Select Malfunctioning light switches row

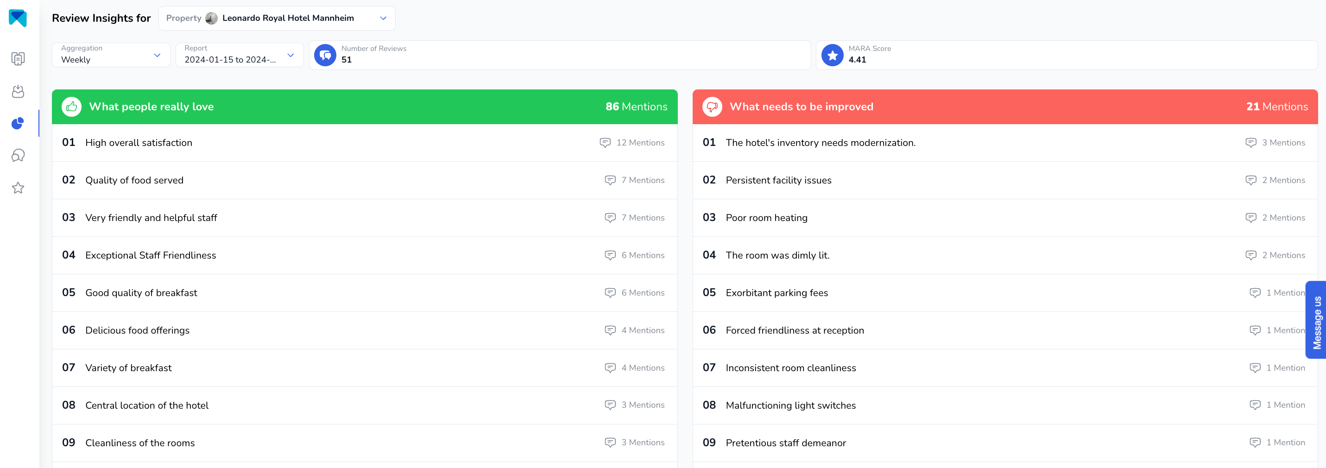coord(1005,405)
